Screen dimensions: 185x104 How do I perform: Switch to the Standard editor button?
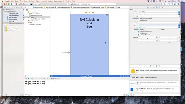click(161, 4)
